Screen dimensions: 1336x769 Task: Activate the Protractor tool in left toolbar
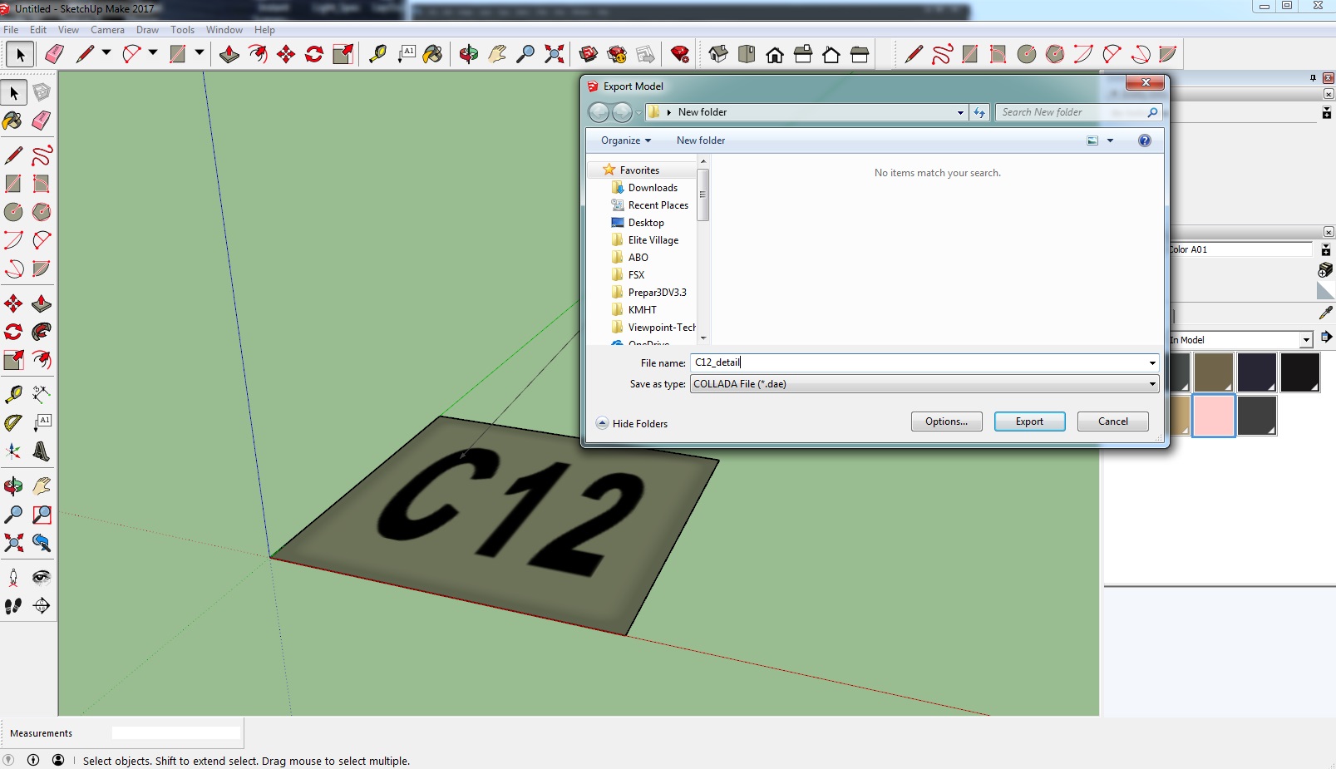[x=13, y=423]
